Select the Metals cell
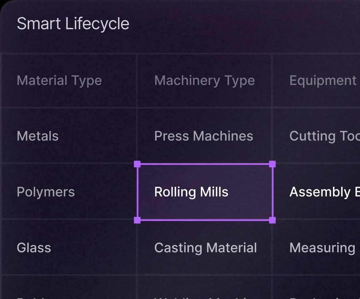The height and width of the screenshot is (299, 360). (x=38, y=136)
